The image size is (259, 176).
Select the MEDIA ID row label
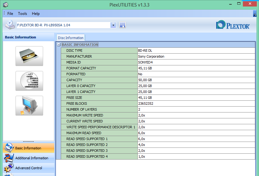pos(99,62)
